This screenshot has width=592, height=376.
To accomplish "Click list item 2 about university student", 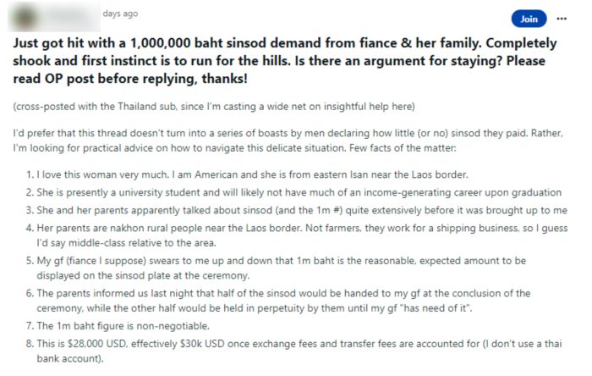I will click(294, 191).
